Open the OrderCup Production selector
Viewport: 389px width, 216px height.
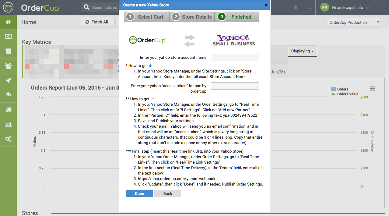click(354, 22)
